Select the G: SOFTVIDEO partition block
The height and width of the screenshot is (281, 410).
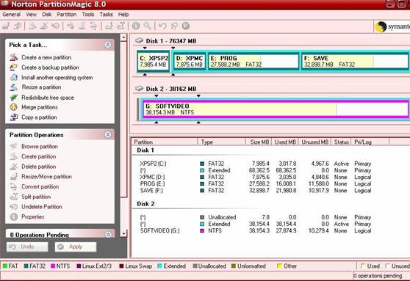pyautogui.click(x=276, y=109)
